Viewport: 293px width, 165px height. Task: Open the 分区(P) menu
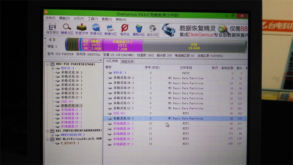79,19
